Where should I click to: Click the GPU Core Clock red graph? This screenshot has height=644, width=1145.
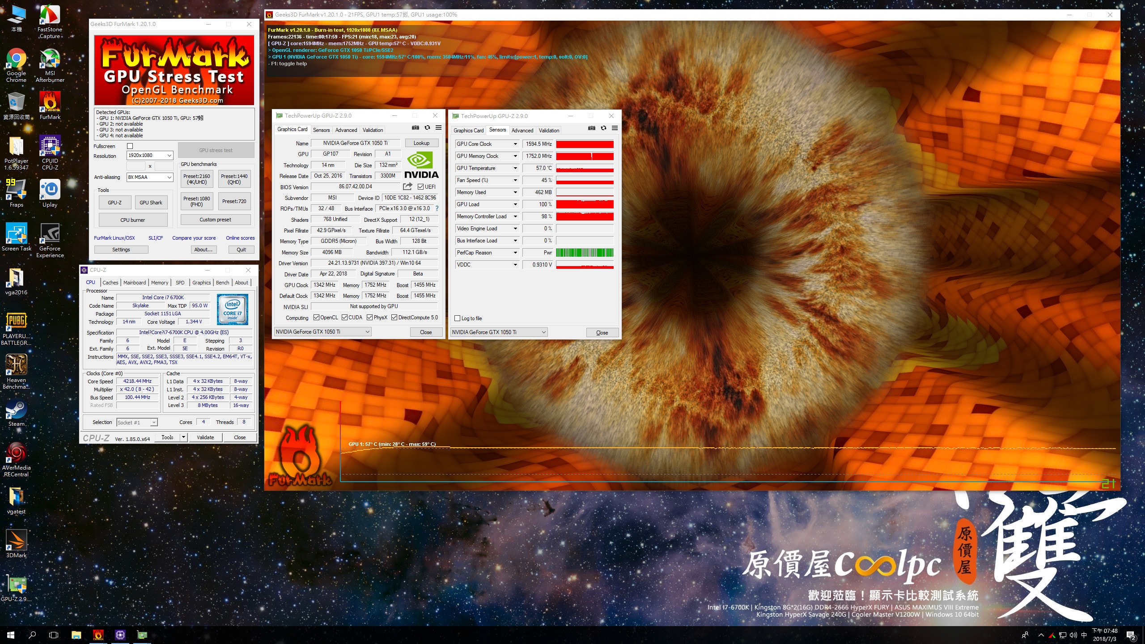tap(585, 144)
